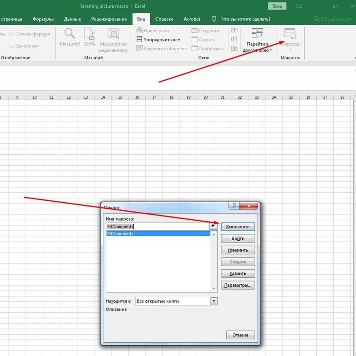Select column header 15
The height and width of the screenshot is (356, 356).
120,97
